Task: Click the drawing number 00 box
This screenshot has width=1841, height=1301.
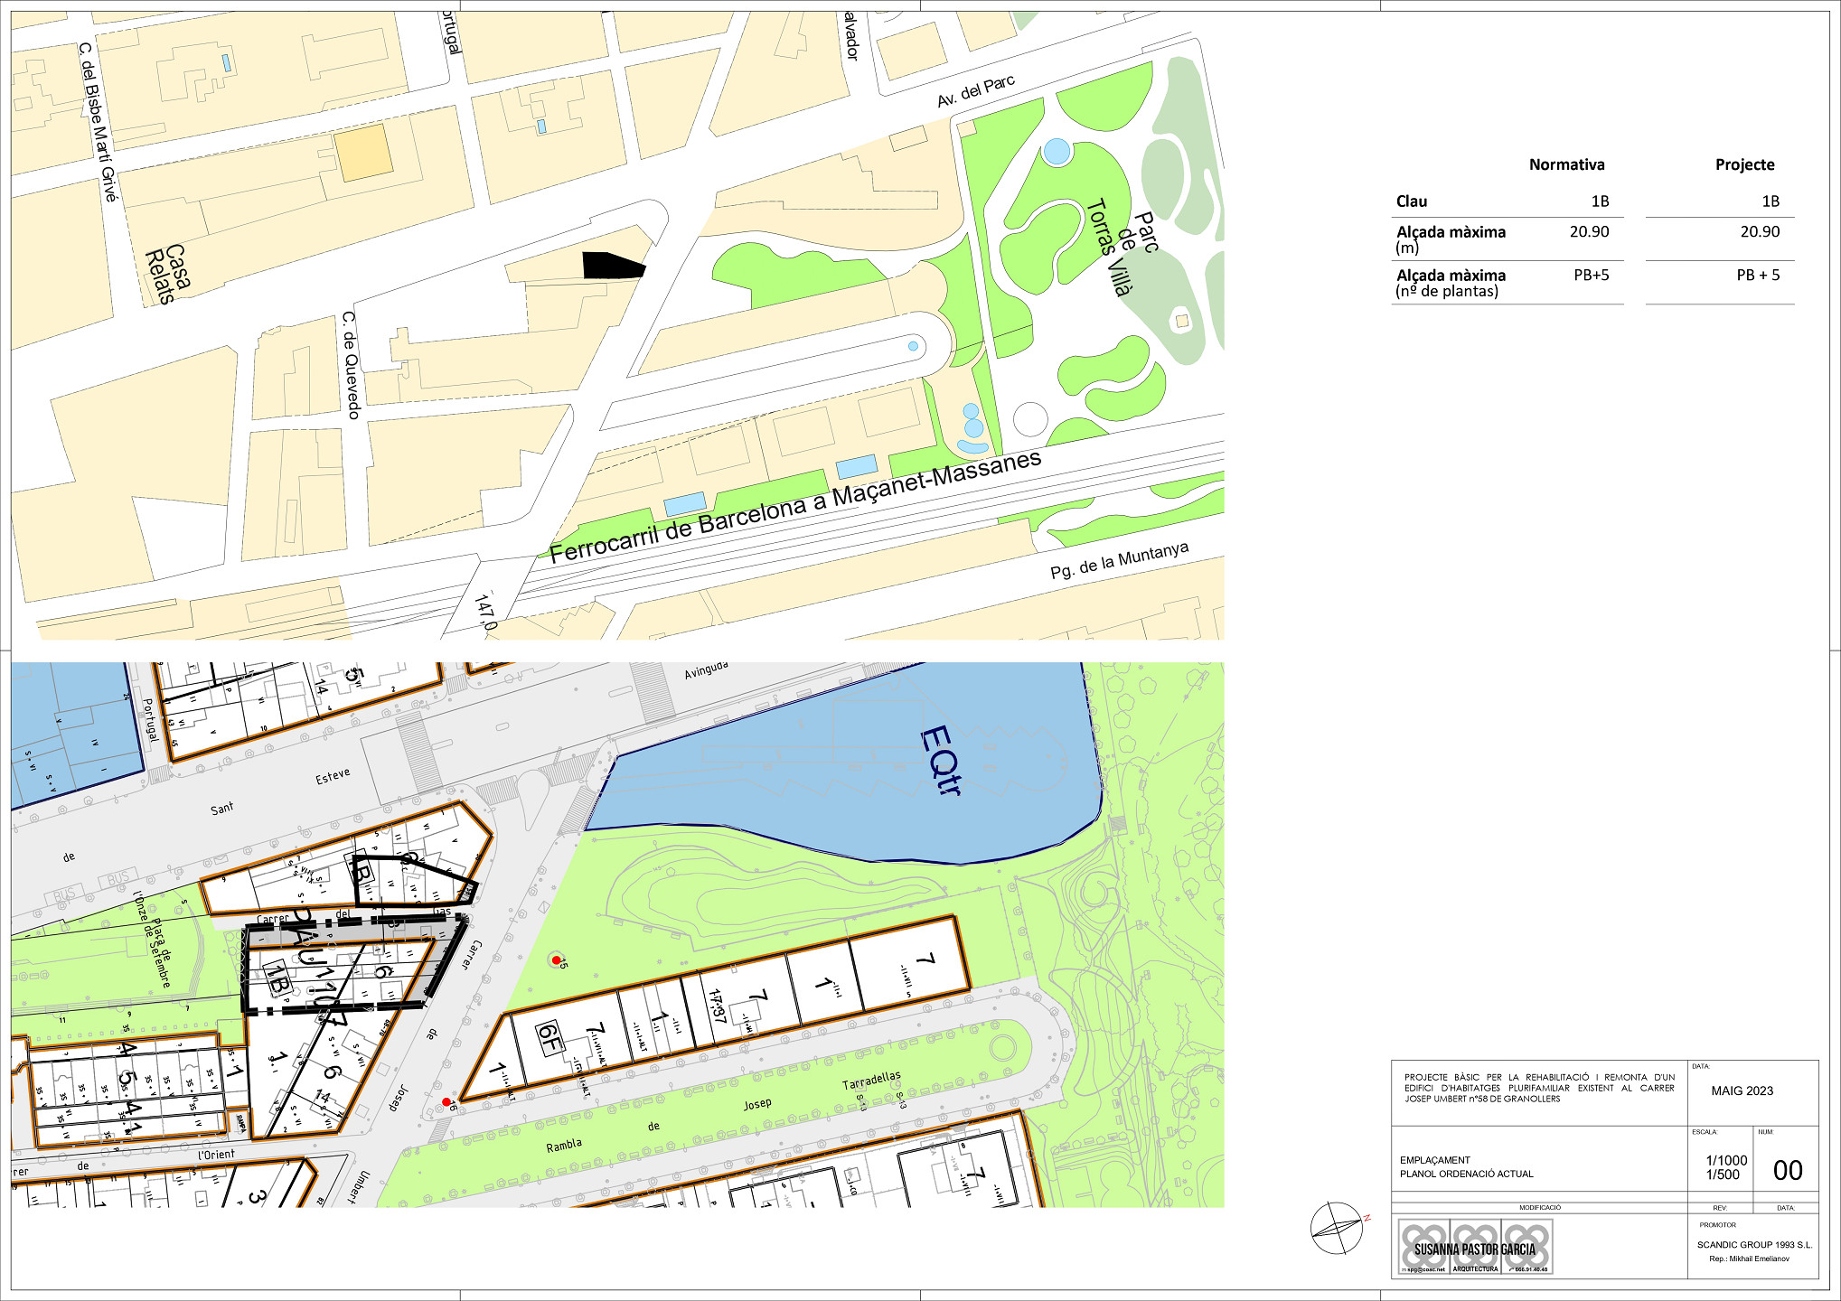Action: pyautogui.click(x=1787, y=1171)
